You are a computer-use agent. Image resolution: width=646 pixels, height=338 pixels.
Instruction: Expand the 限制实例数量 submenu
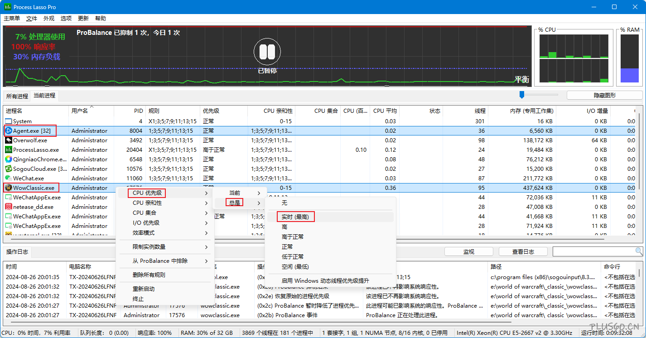(149, 247)
